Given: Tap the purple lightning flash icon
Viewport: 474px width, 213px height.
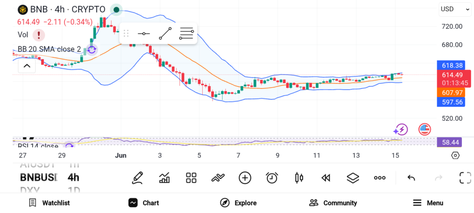Looking at the screenshot, I should [400, 130].
